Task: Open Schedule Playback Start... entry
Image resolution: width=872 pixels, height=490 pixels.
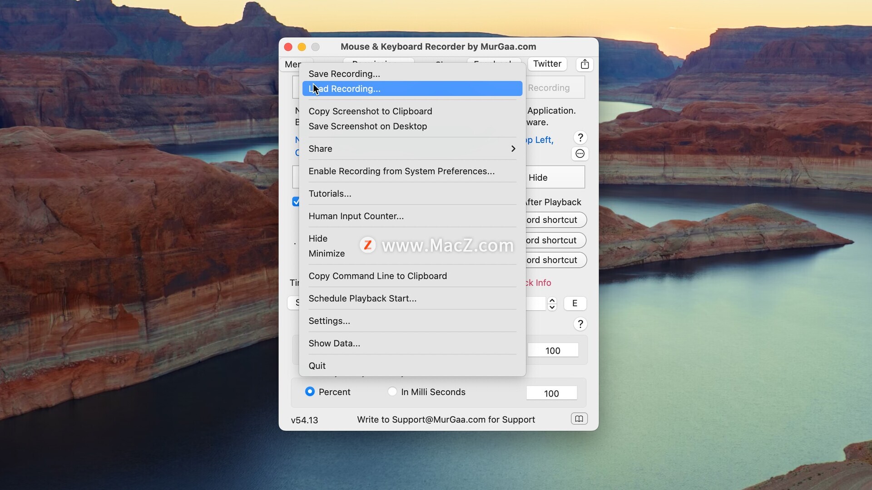Action: [412, 299]
